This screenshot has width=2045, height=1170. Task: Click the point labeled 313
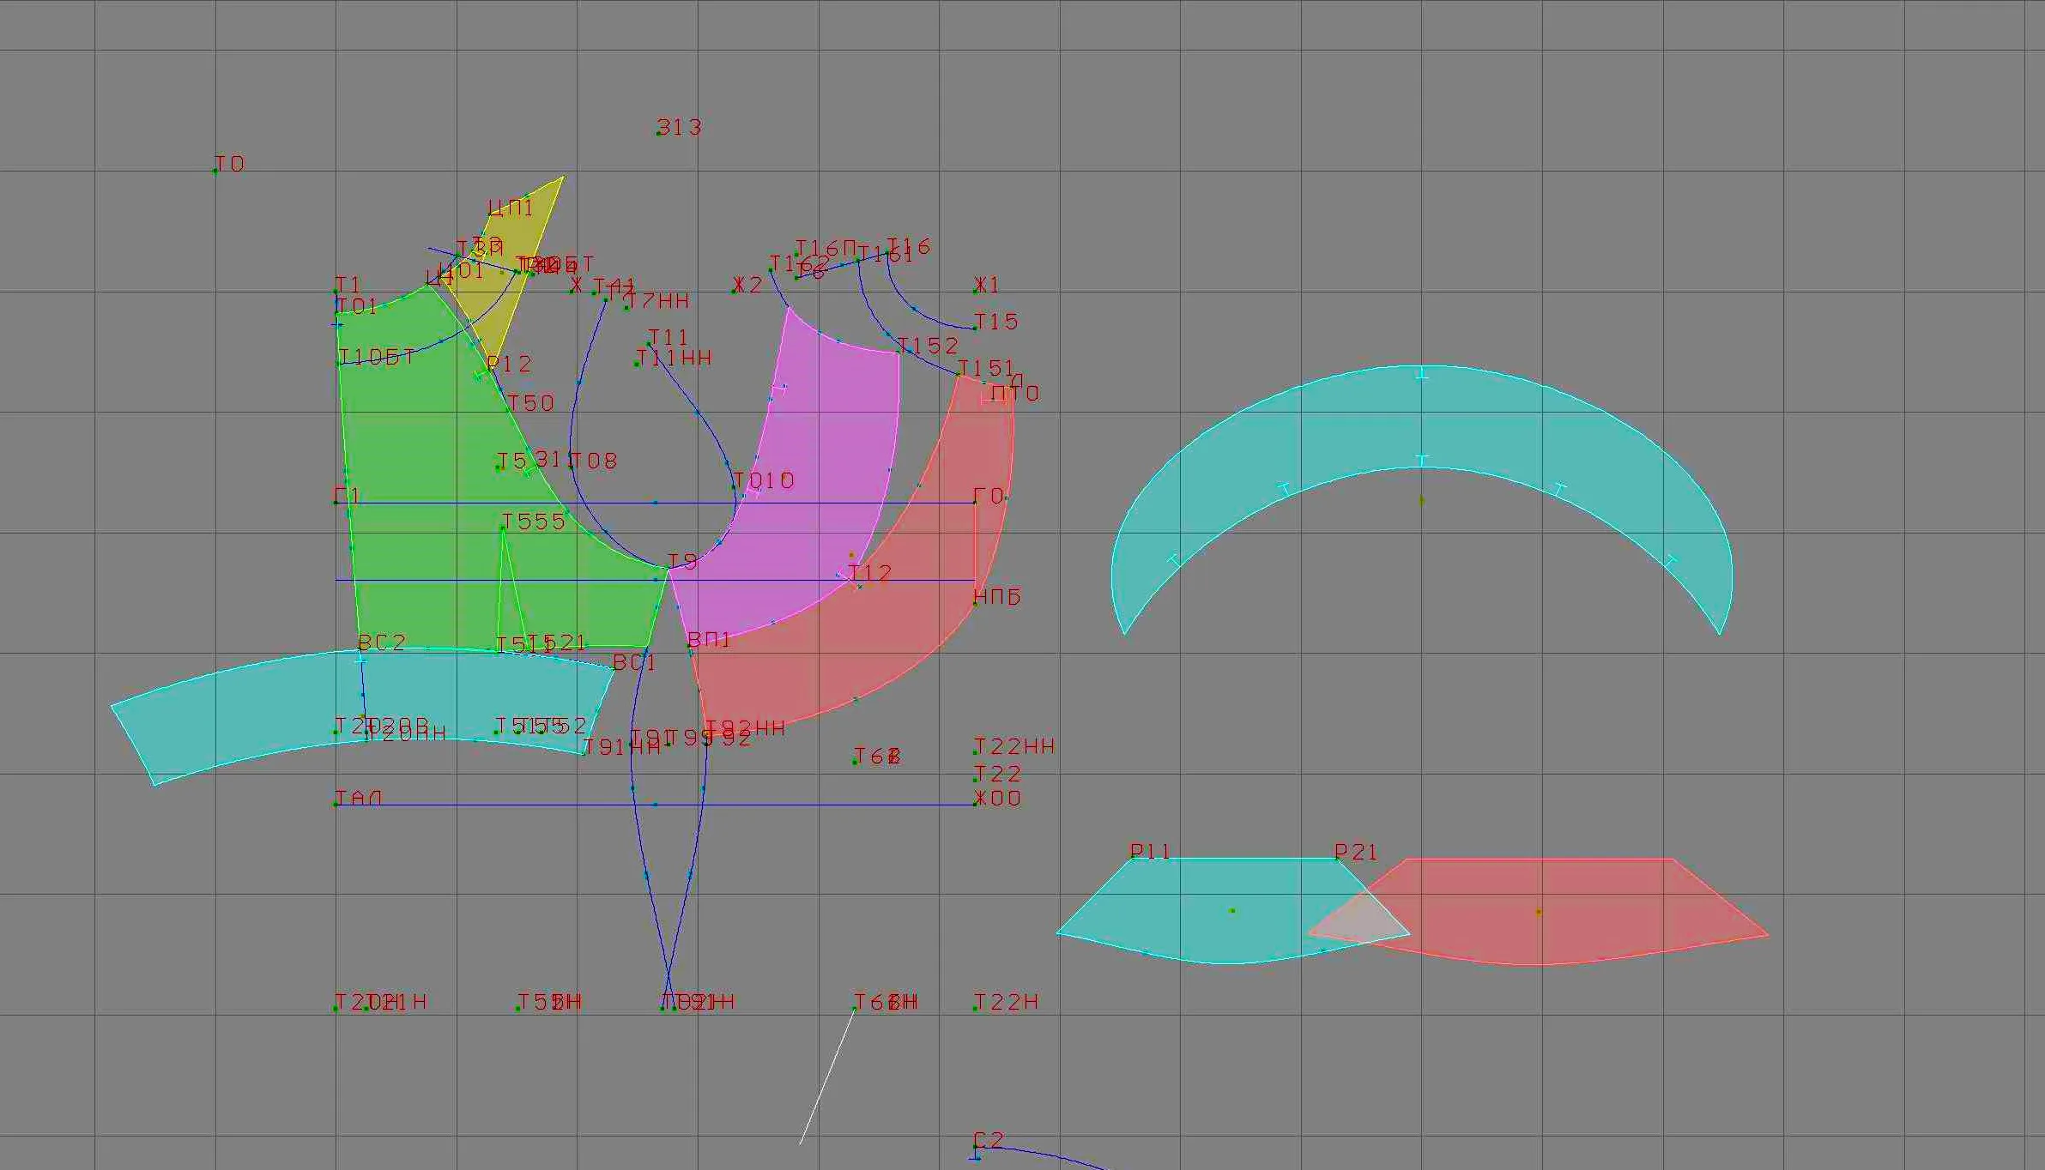point(658,133)
